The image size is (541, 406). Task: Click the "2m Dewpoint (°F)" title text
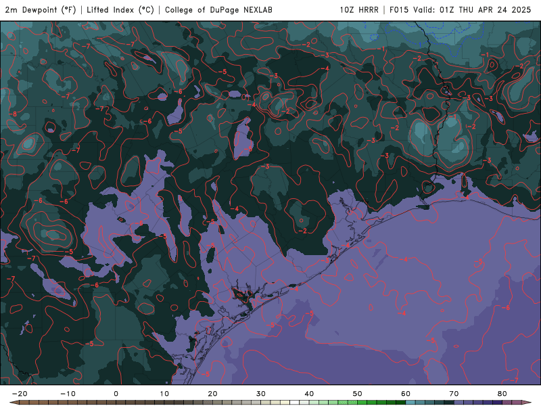point(41,10)
